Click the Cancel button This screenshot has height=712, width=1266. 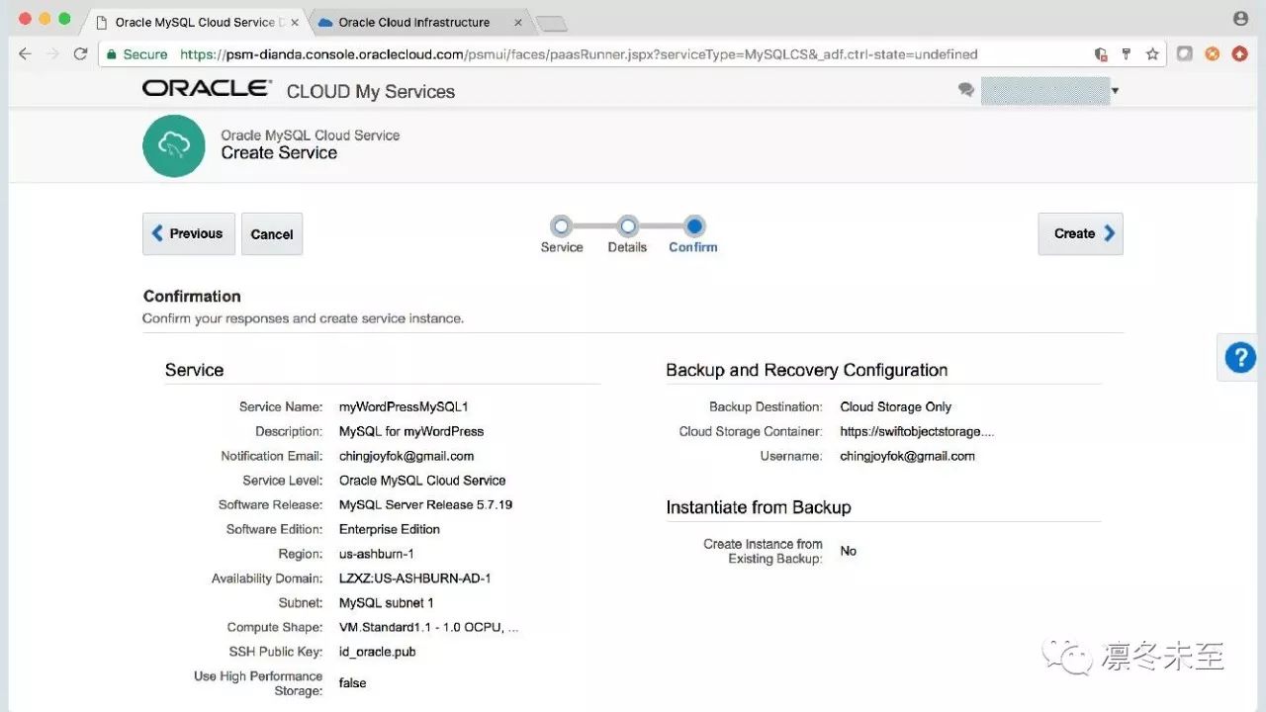coord(272,234)
